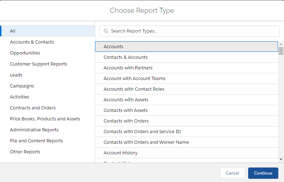Click the Search Report Types field
This screenshot has width=284, height=182.
[192, 31]
